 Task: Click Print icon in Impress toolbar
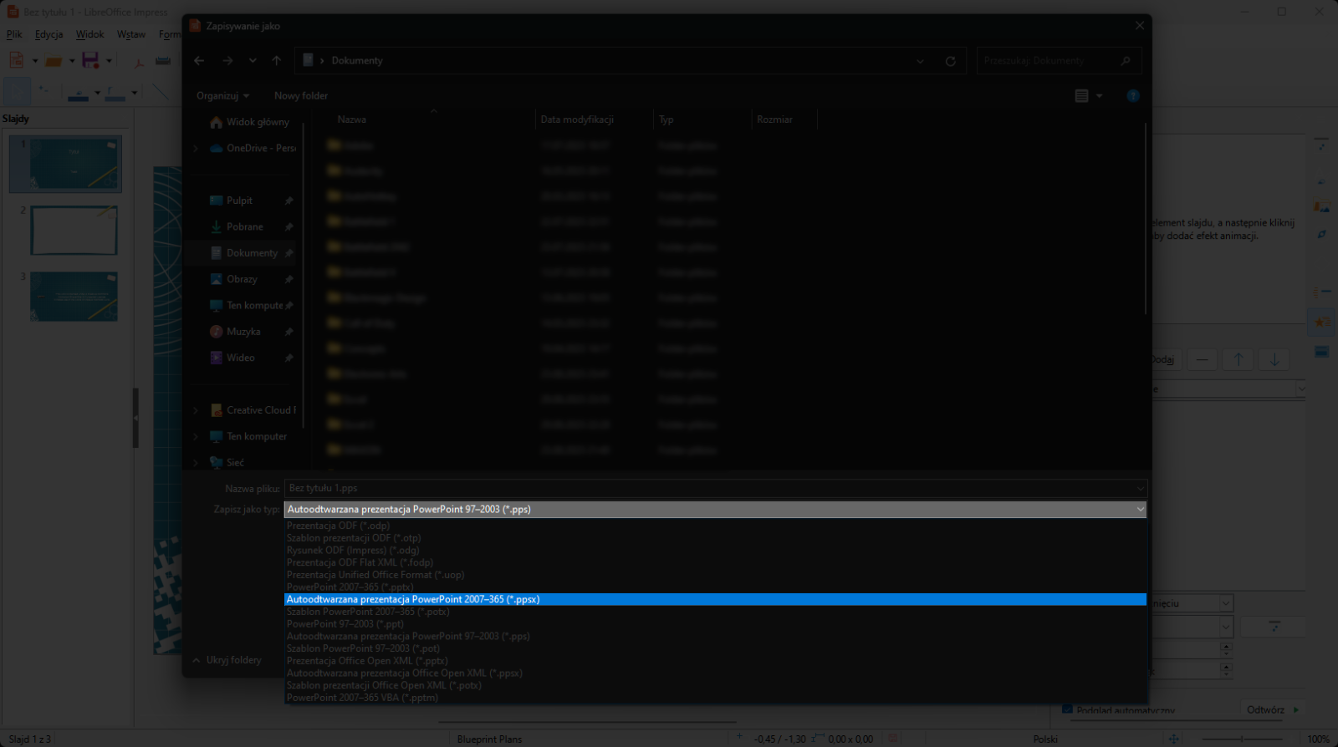point(163,61)
